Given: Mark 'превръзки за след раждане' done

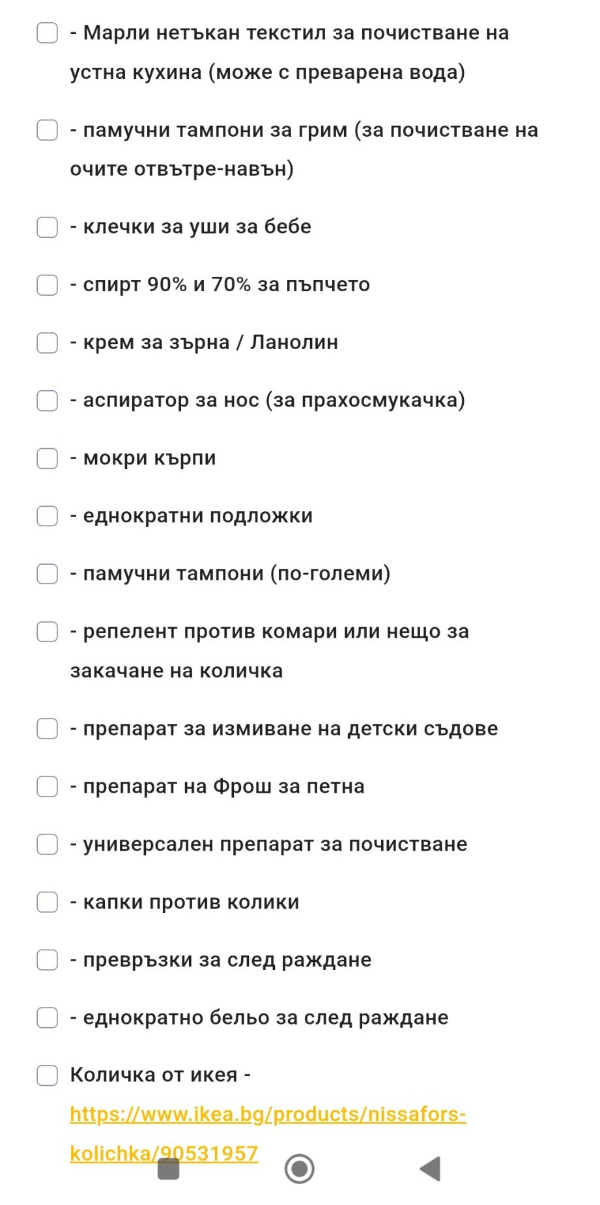Looking at the screenshot, I should (x=47, y=960).
